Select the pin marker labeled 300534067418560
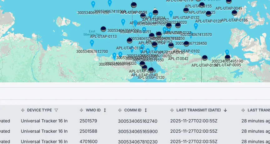Screen dimensions: 270x144 tap(110, 3)
